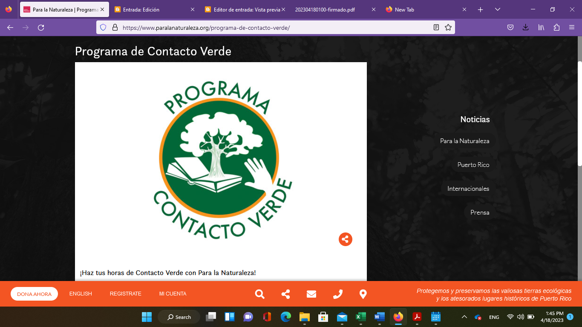
Task: Open Para la Naturaleza news link
Action: 465,141
